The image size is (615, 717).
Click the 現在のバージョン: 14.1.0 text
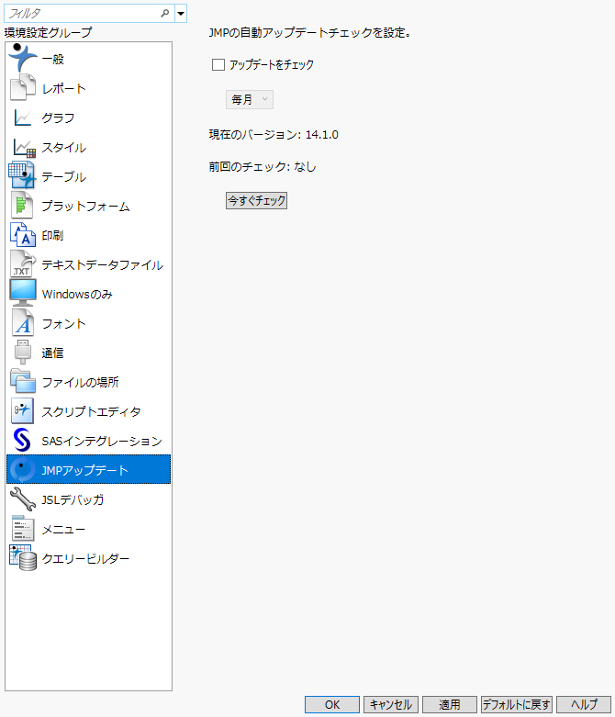point(274,134)
